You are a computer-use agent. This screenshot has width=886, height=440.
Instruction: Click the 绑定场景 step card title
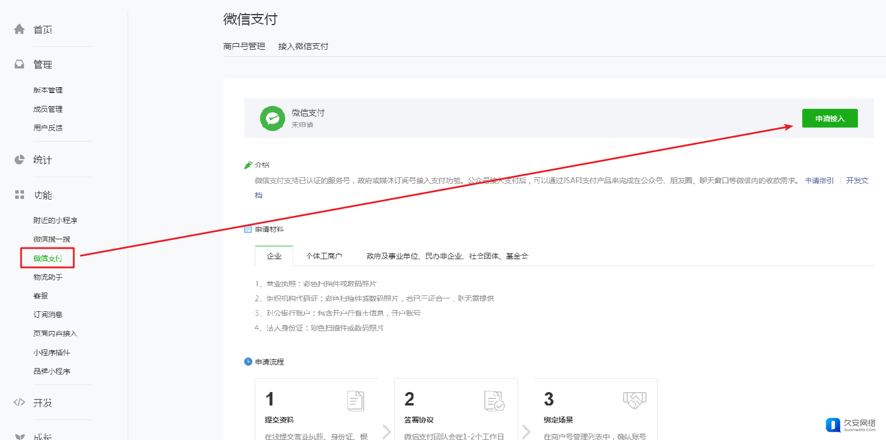click(x=558, y=420)
